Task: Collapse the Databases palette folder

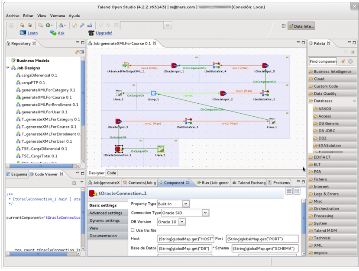Action: 332,101
